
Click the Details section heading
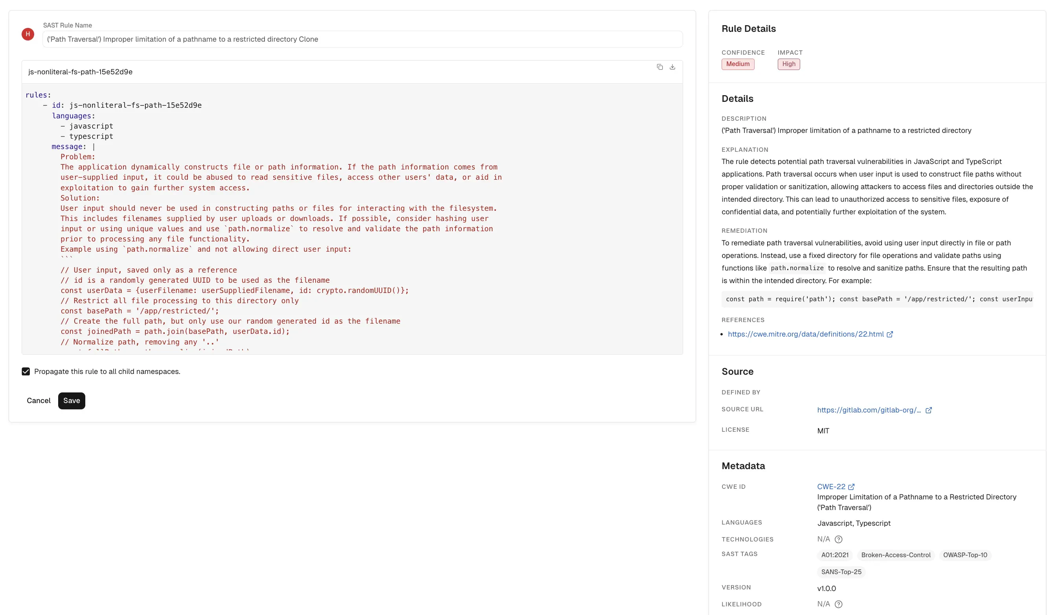[737, 99]
